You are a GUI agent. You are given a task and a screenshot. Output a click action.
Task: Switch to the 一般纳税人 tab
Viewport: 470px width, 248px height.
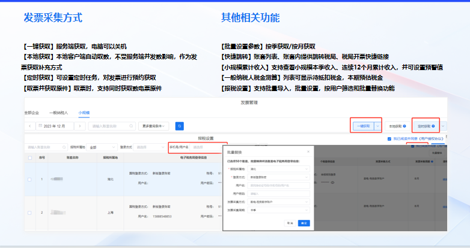point(58,112)
